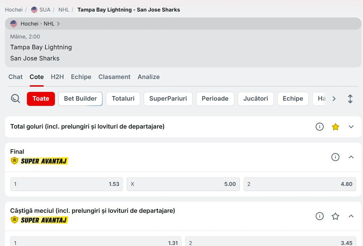
Task: Collapse the Câștigă meciul market section
Action: (351, 216)
